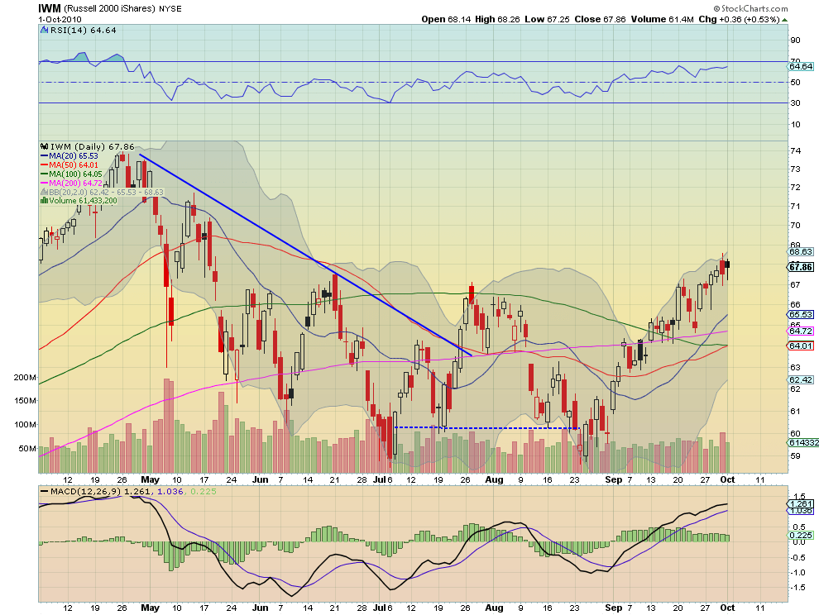Click the 59 label on the price axis

(796, 455)
